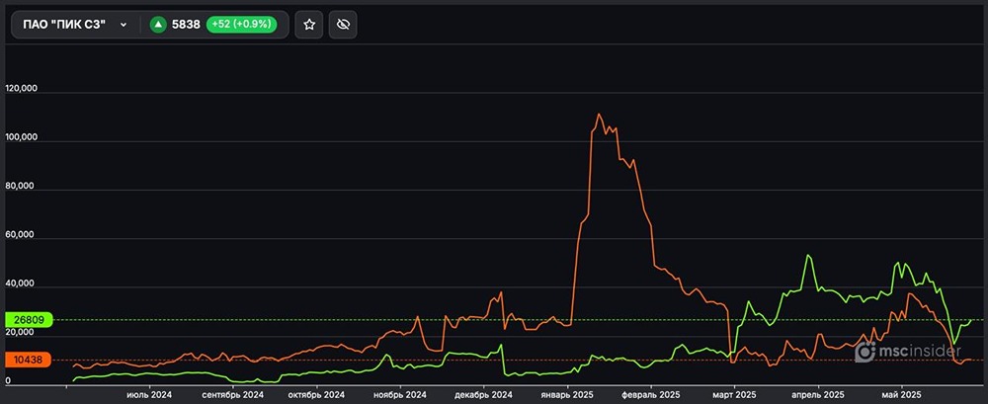Image resolution: width=988 pixels, height=404 pixels.
Task: Click the ноябрь 2024 axis label
Action: pyautogui.click(x=399, y=394)
